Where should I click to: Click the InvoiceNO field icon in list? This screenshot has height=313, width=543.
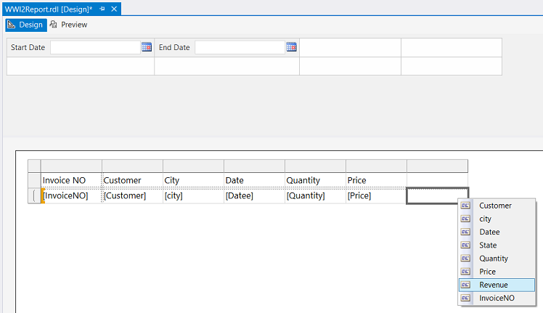(x=465, y=298)
